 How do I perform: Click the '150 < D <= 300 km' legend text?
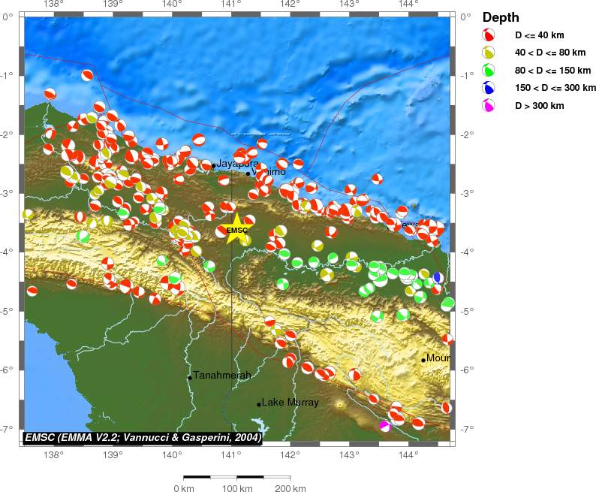[x=555, y=88]
